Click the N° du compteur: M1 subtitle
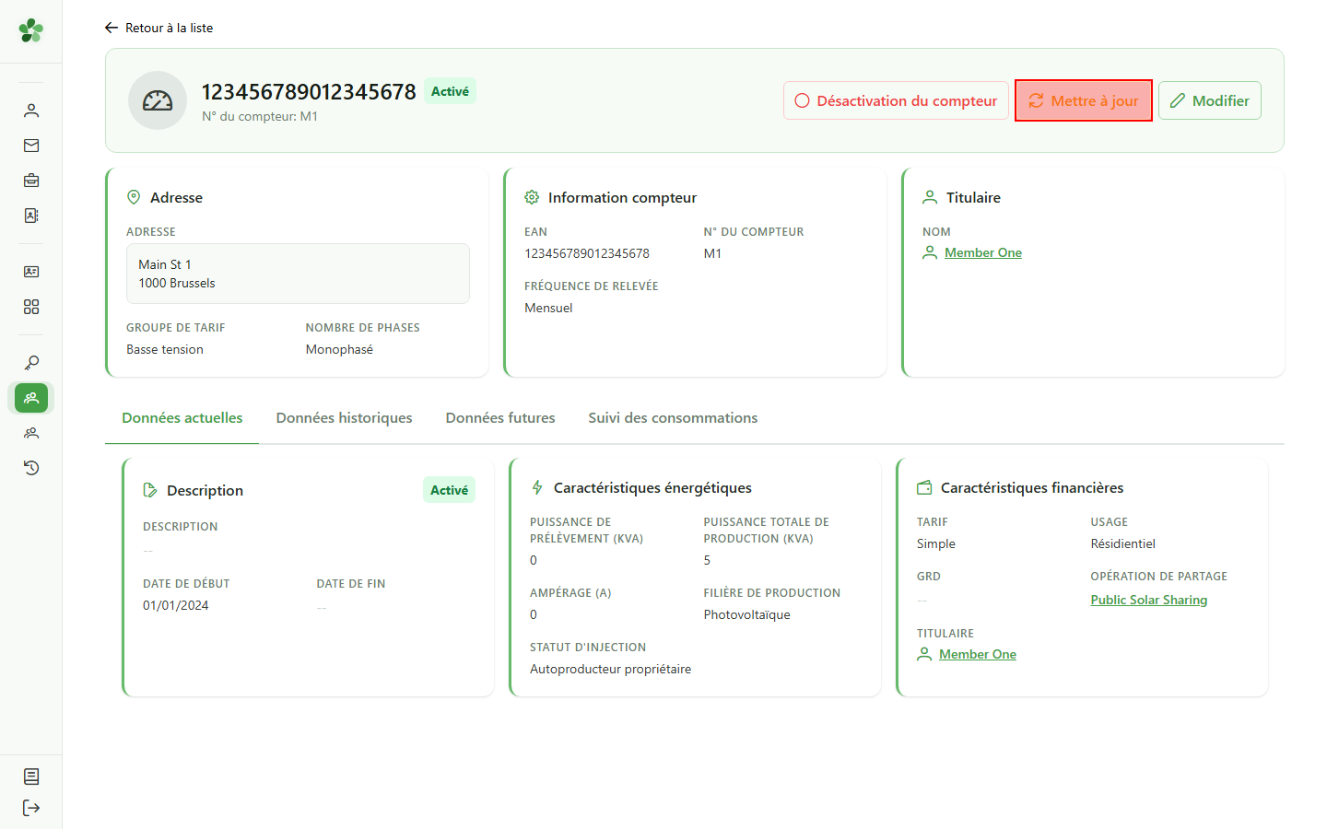Screen dimensions: 1327x829 [x=260, y=116]
